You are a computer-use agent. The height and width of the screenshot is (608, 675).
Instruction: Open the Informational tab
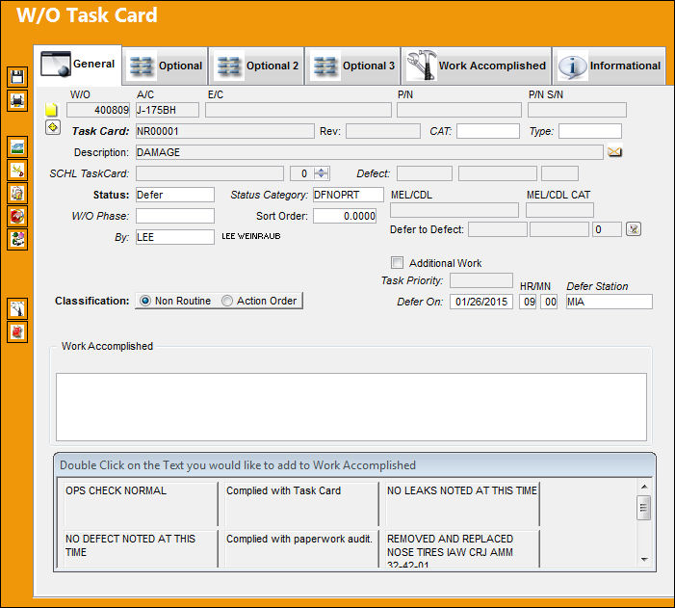[609, 66]
